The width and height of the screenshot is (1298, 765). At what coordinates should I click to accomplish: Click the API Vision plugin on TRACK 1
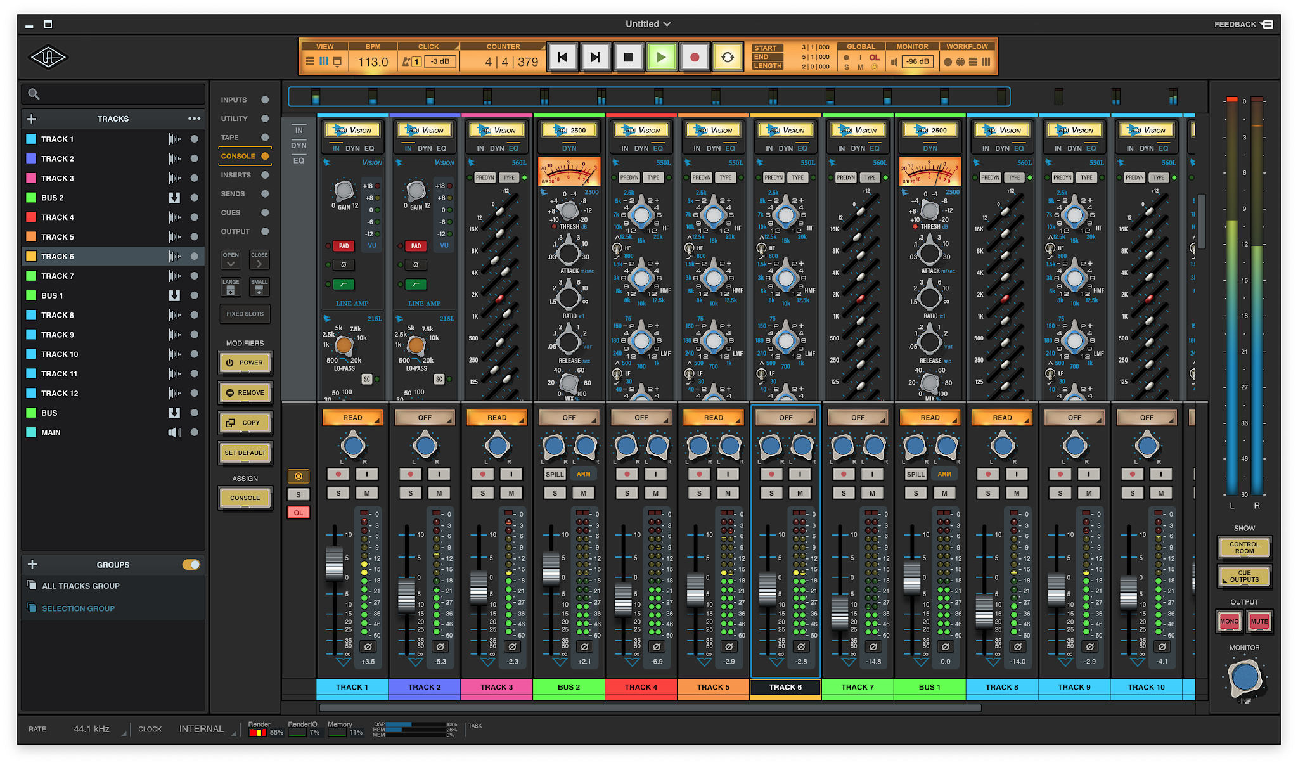click(352, 130)
